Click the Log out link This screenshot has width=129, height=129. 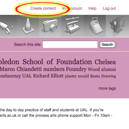pos(109,8)
